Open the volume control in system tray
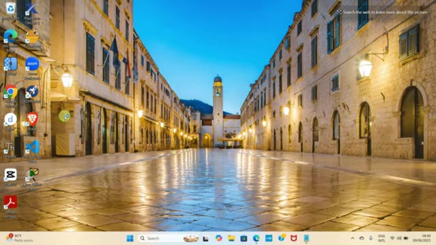This screenshot has width=436, height=245. pyautogui.click(x=399, y=238)
